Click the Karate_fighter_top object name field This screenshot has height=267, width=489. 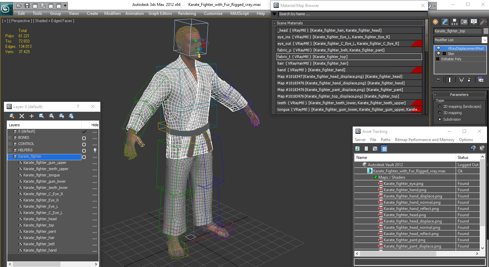click(458, 31)
